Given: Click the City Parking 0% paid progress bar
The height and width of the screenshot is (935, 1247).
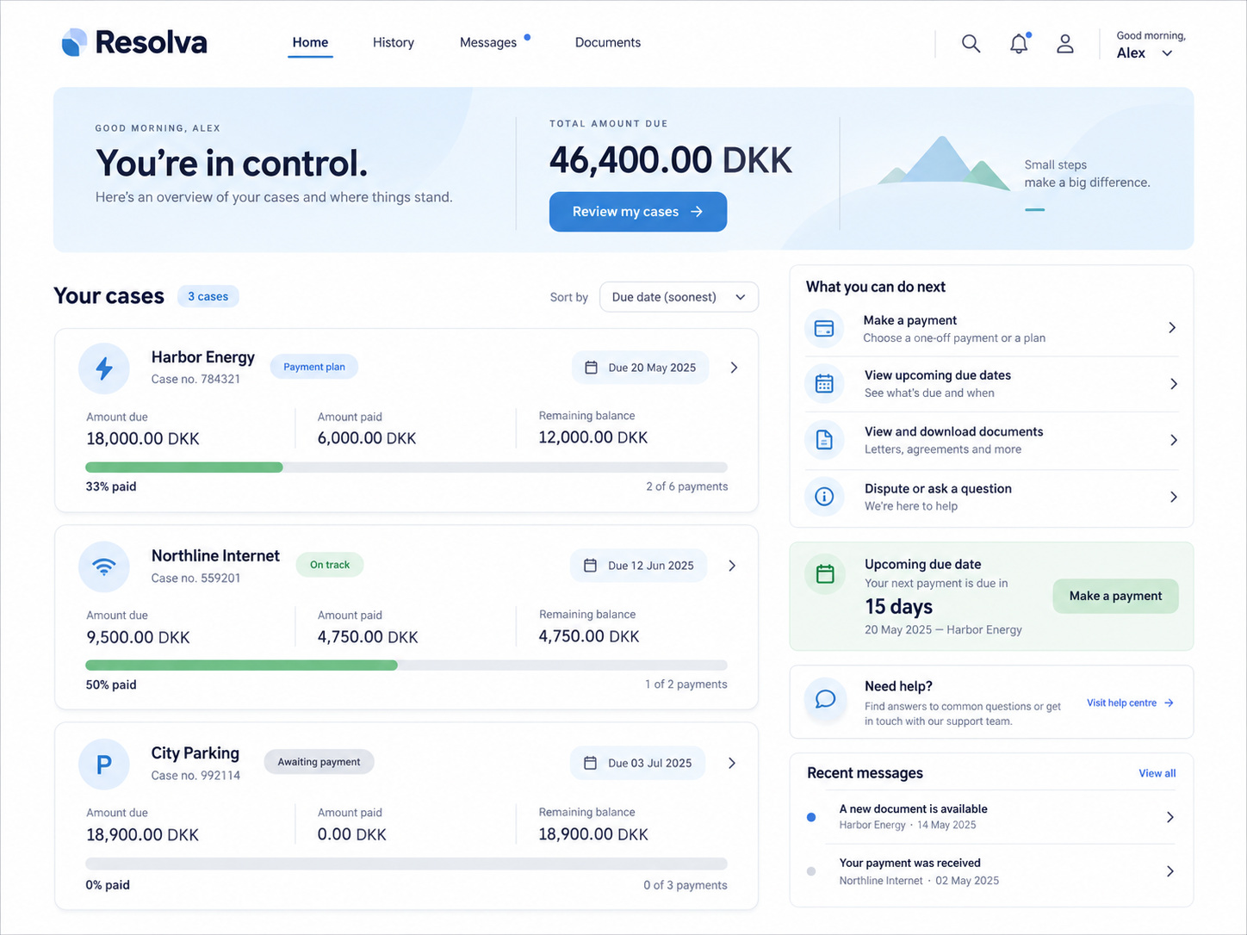Looking at the screenshot, I should coord(406,864).
